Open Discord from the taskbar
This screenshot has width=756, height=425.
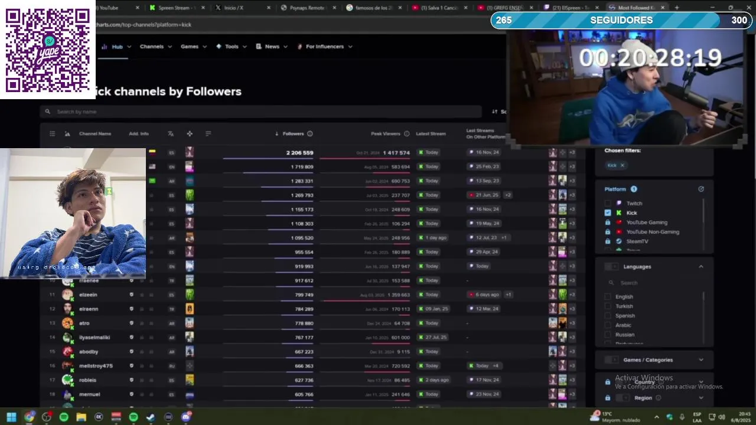click(186, 417)
